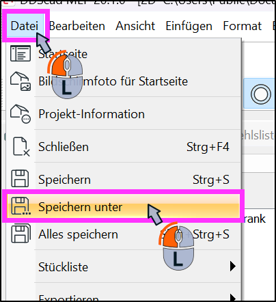Select Alles speichern menu entry
Viewport: 276px width, 302px height.
click(x=123, y=234)
